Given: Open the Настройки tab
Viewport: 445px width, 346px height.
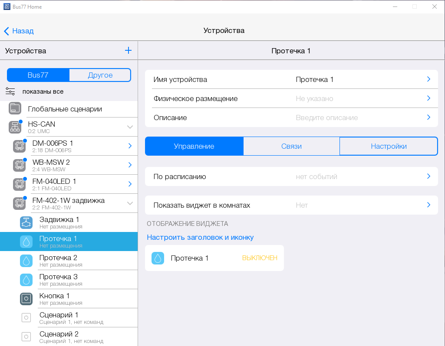Looking at the screenshot, I should (389, 146).
